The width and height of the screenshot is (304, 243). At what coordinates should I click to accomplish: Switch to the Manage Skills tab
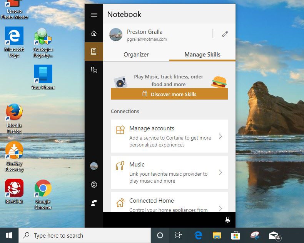(202, 55)
